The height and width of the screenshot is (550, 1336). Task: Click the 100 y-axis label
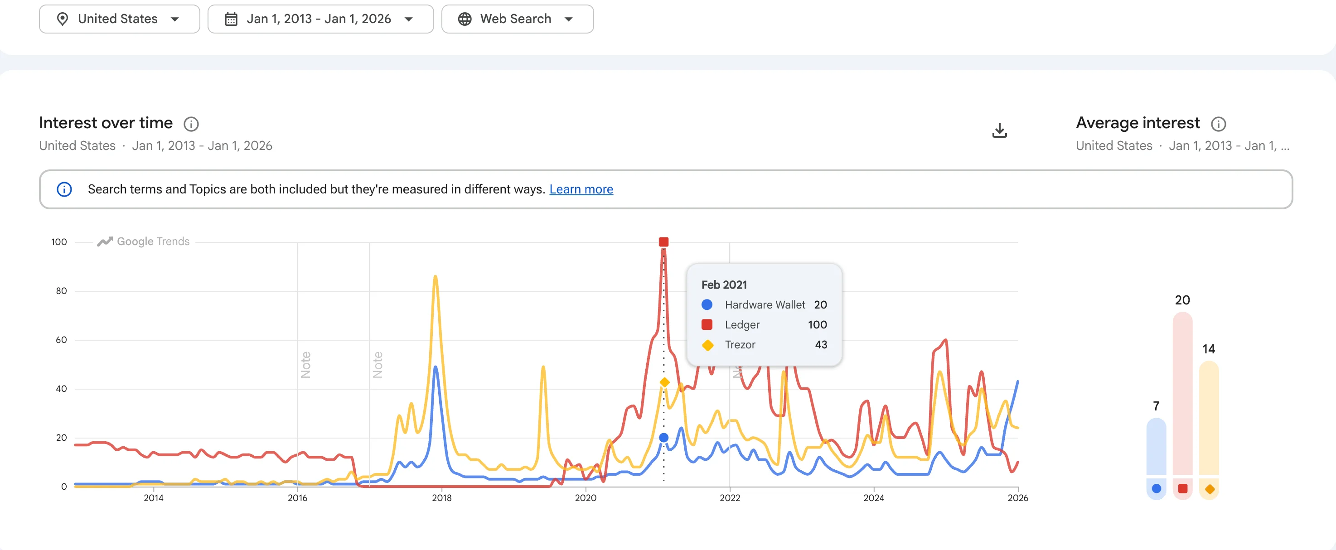click(59, 242)
